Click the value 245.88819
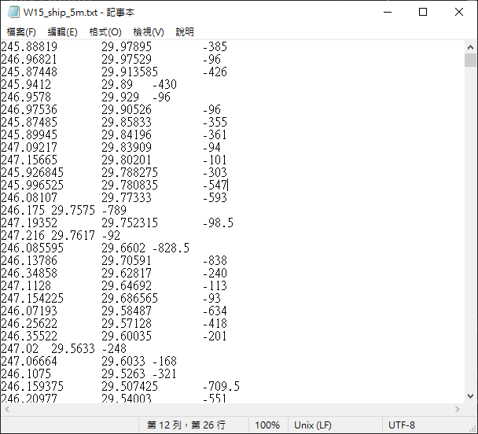This screenshot has height=434, width=478. pos(29,46)
